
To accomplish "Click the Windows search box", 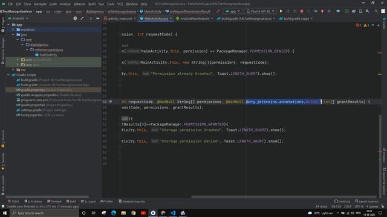I will tap(45, 213).
